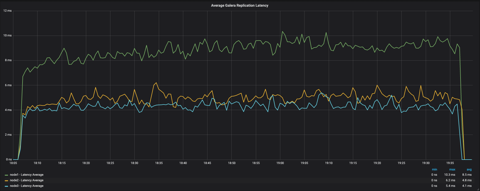The image size is (480, 191).
Task: Click node1's avg value of 8.5 ms
Action: pos(467,175)
